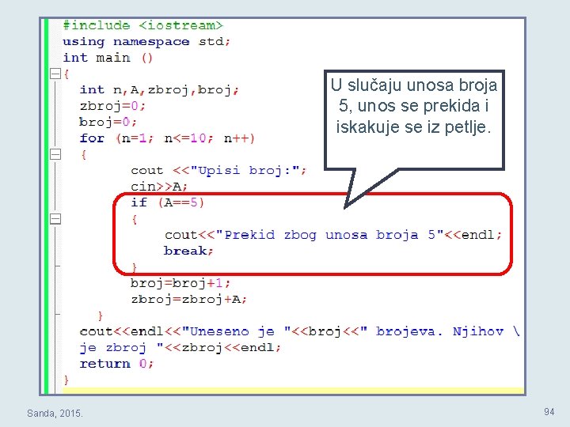
Task: Click the 'Prekid zbog unosa broja 5' cout line
Action: [x=333, y=235]
